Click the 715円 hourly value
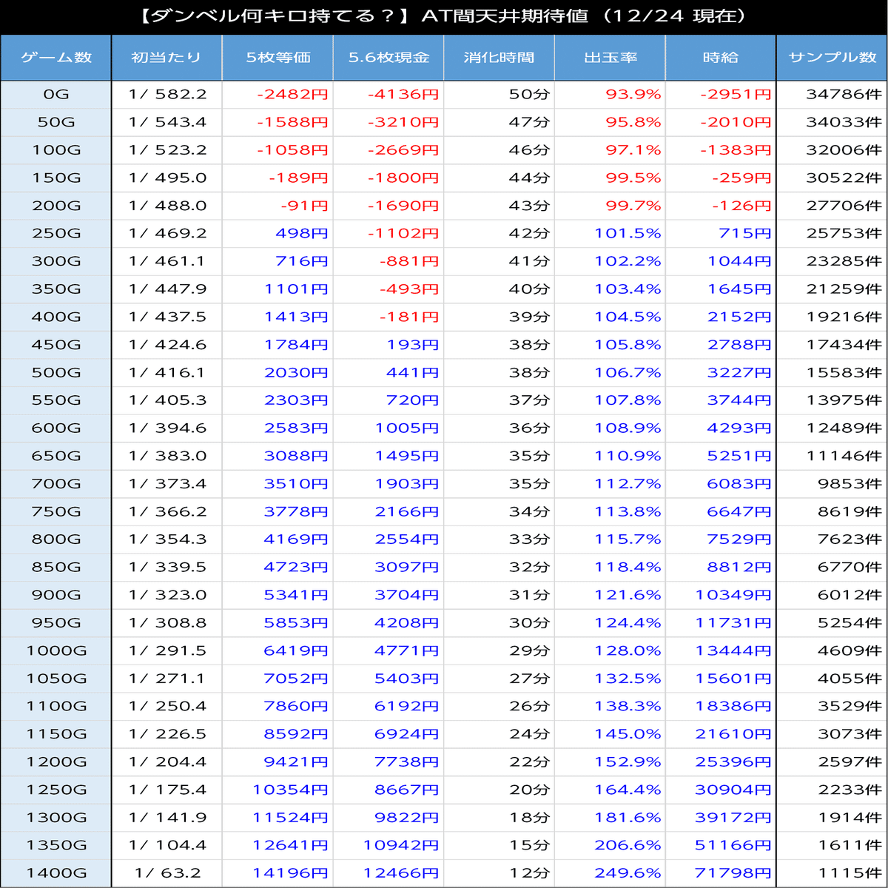This screenshot has width=888, height=888. click(745, 234)
